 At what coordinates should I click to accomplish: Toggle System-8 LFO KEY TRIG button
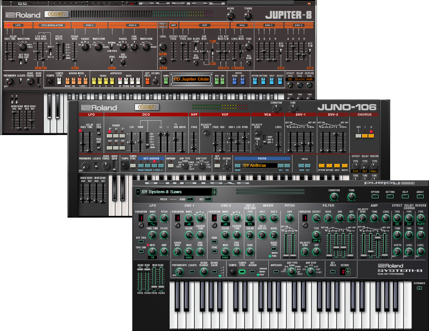(141, 241)
